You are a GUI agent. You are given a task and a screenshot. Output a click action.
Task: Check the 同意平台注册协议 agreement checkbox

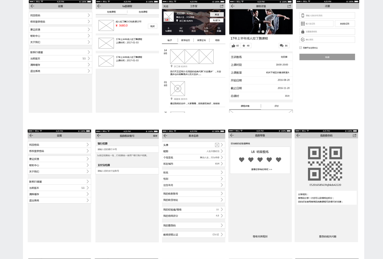(x=300, y=48)
